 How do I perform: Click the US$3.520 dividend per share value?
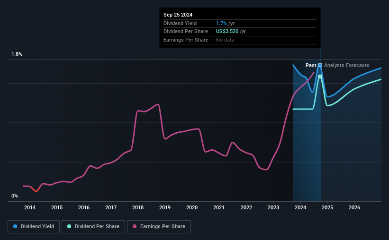(227, 32)
